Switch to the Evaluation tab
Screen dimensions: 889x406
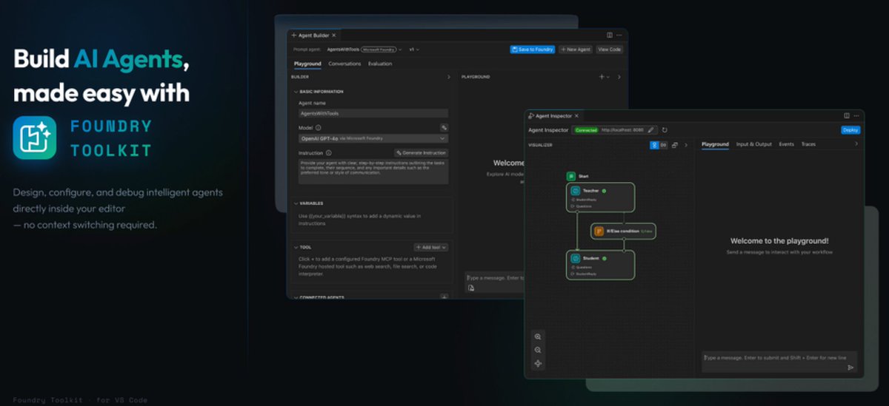380,64
